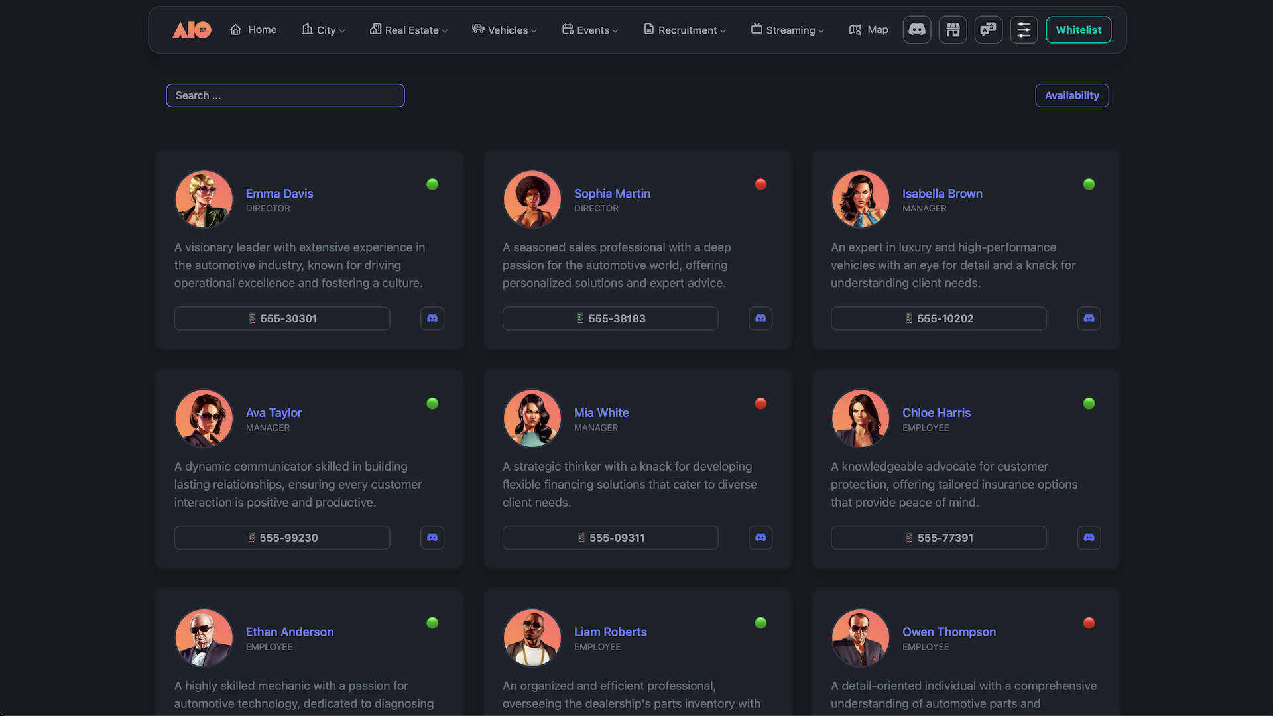
Task: Click Emma Davis's Discord contact icon
Action: click(432, 318)
